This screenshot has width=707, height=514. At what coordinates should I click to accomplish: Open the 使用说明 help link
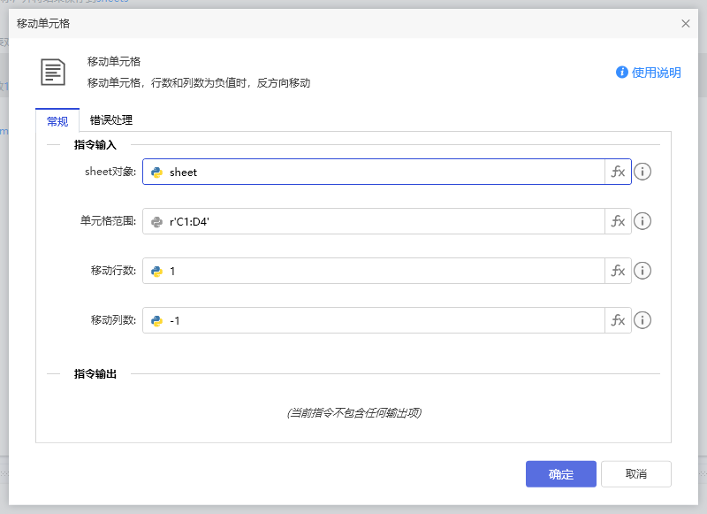pyautogui.click(x=651, y=73)
